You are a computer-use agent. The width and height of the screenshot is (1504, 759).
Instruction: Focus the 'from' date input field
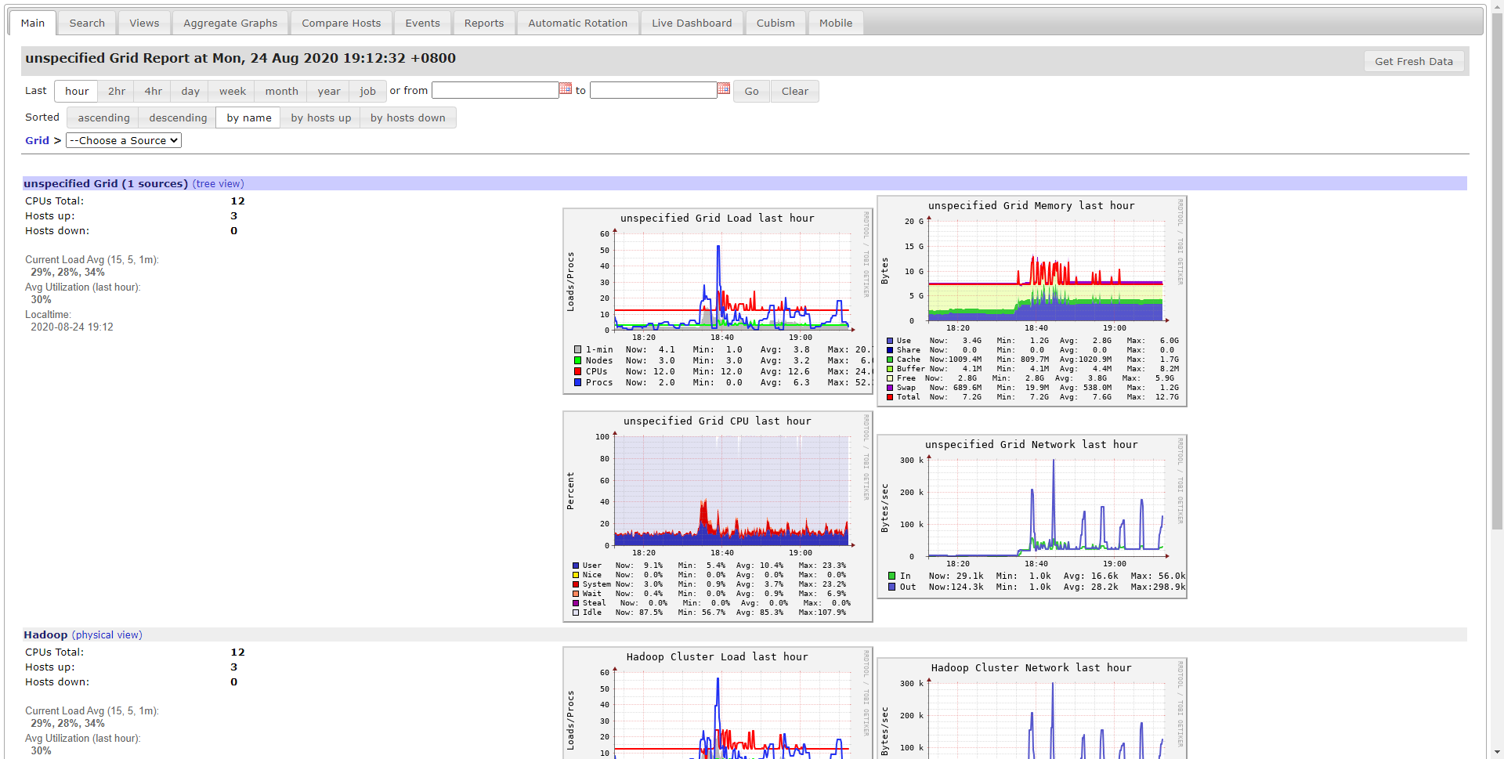(495, 91)
